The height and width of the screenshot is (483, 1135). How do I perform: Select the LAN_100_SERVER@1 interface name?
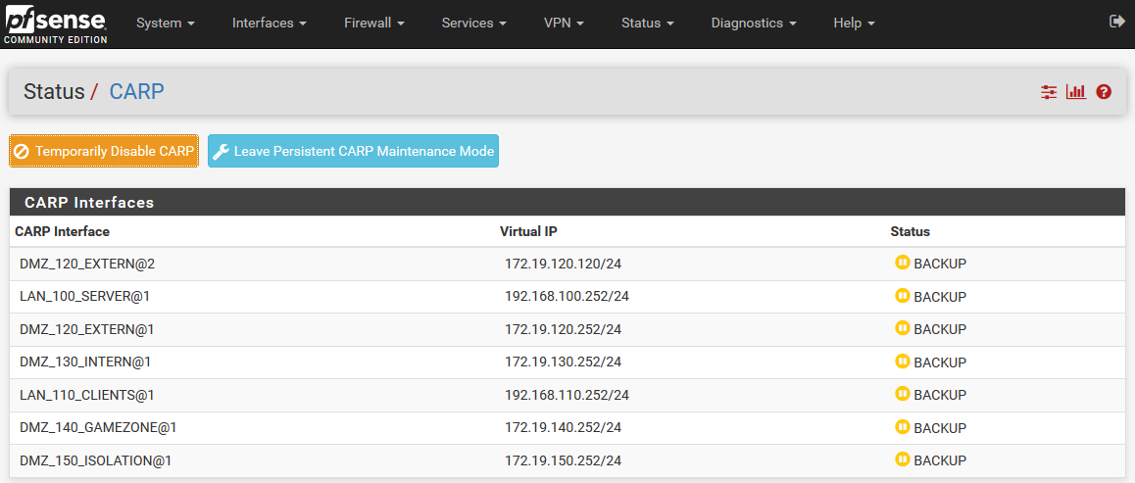click(84, 297)
